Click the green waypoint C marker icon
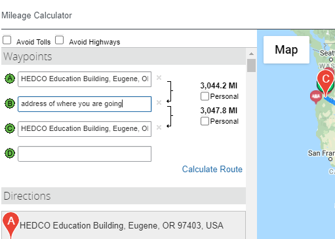This screenshot has width=335, height=239. coord(10,128)
